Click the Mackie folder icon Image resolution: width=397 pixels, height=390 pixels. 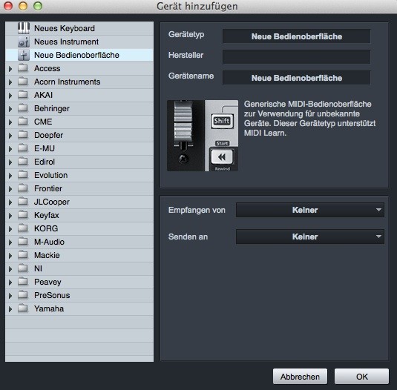[x=23, y=255]
